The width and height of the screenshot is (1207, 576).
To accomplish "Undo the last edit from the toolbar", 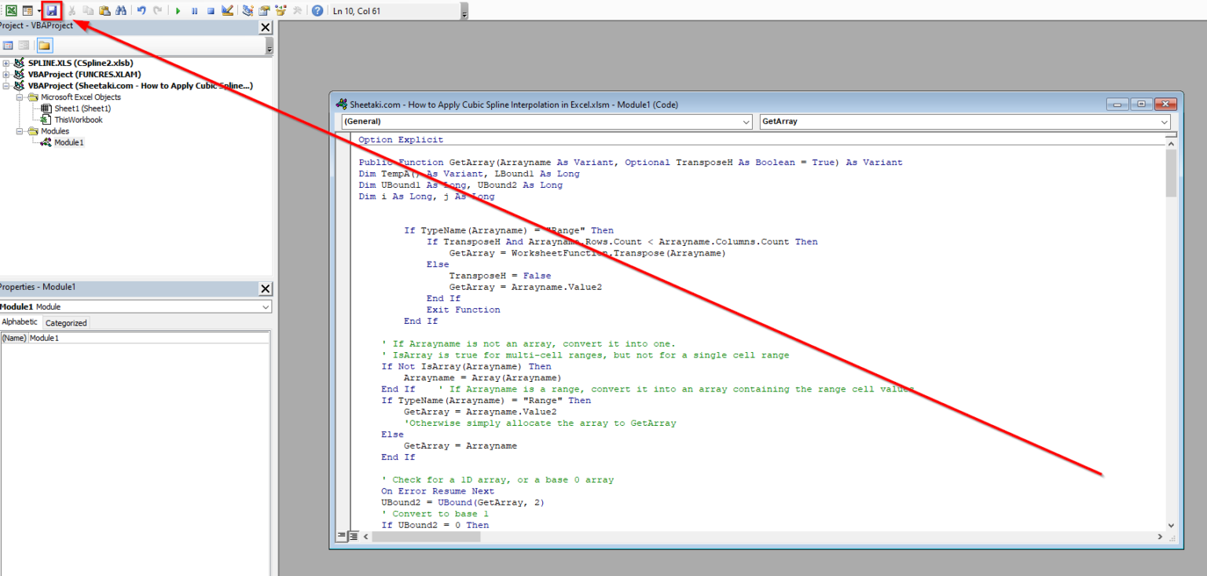I will pyautogui.click(x=140, y=10).
